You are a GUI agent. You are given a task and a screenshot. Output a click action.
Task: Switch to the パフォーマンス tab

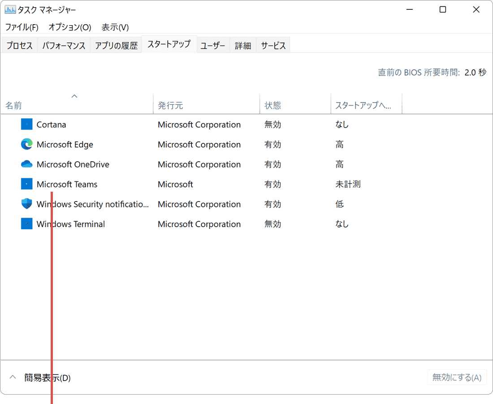coord(64,46)
